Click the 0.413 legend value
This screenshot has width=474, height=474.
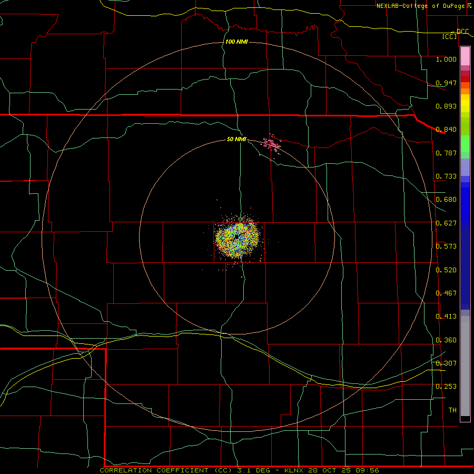point(446,317)
